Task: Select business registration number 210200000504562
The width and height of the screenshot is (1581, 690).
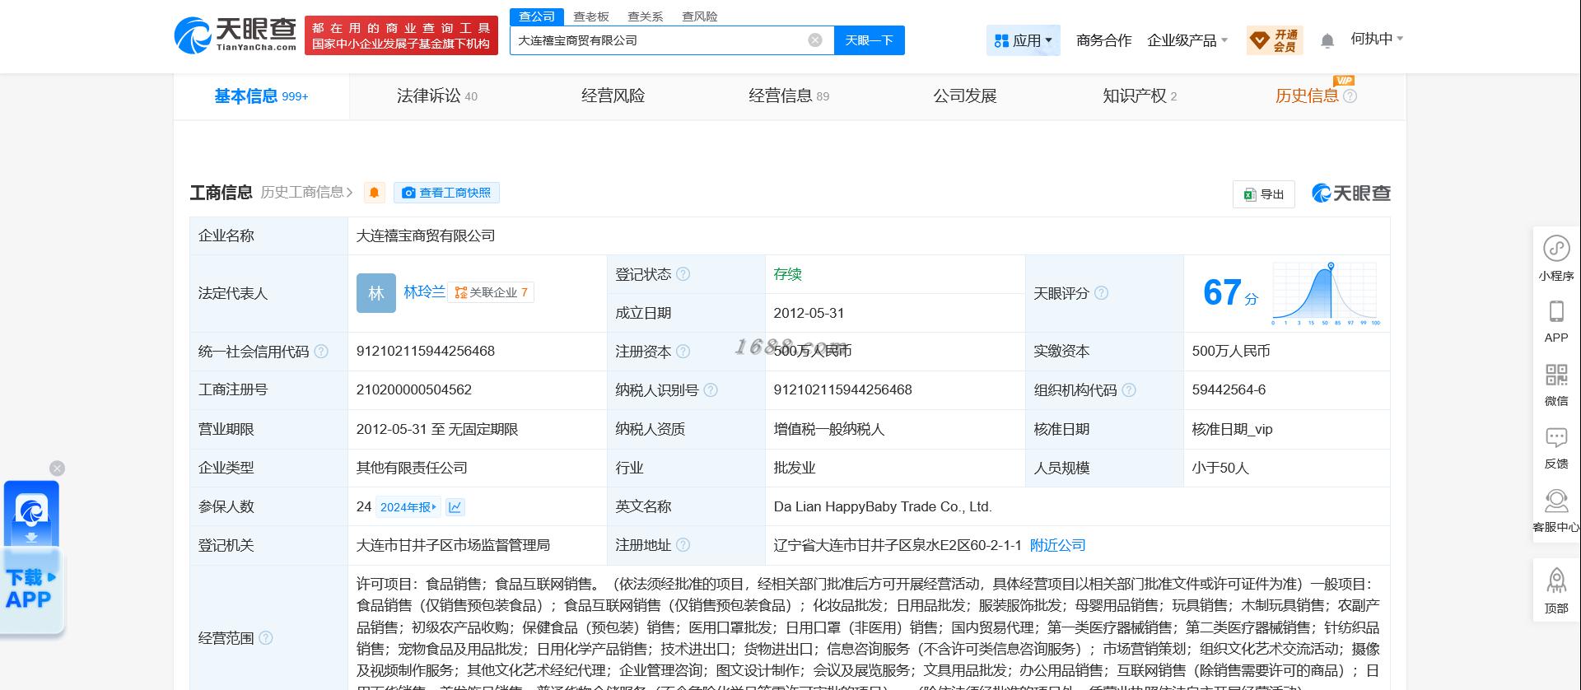Action: (x=414, y=390)
